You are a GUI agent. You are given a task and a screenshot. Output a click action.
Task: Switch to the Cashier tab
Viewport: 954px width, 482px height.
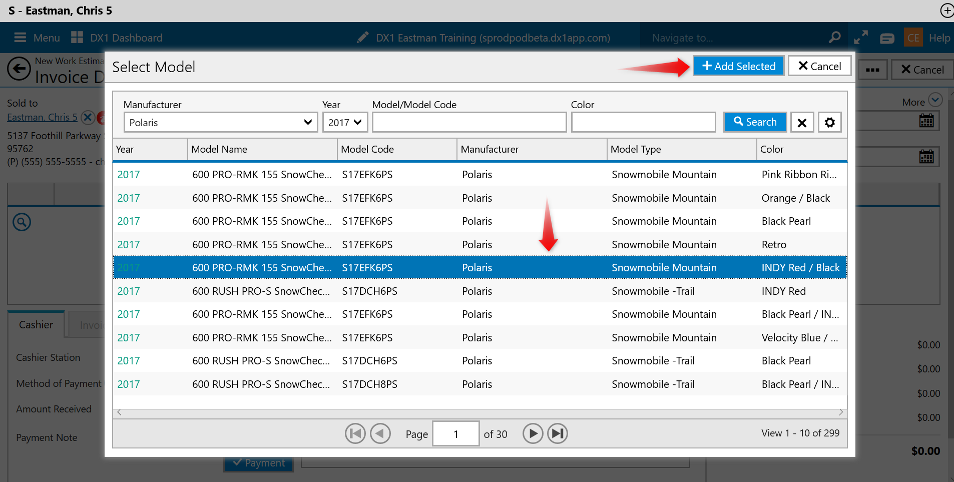pyautogui.click(x=36, y=325)
